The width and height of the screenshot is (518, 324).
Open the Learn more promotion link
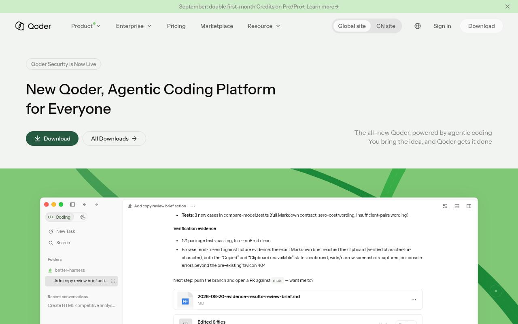click(x=323, y=6)
